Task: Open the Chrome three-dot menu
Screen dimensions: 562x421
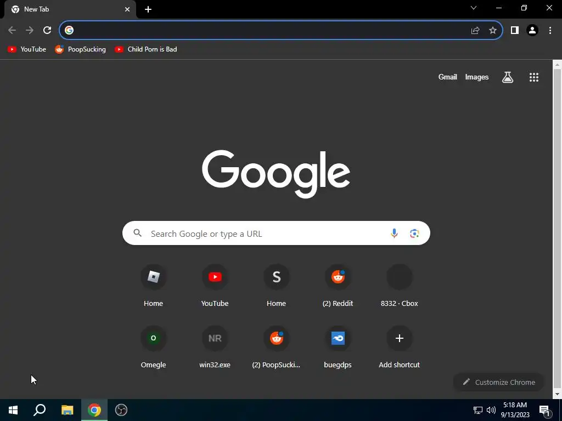Action: point(550,31)
